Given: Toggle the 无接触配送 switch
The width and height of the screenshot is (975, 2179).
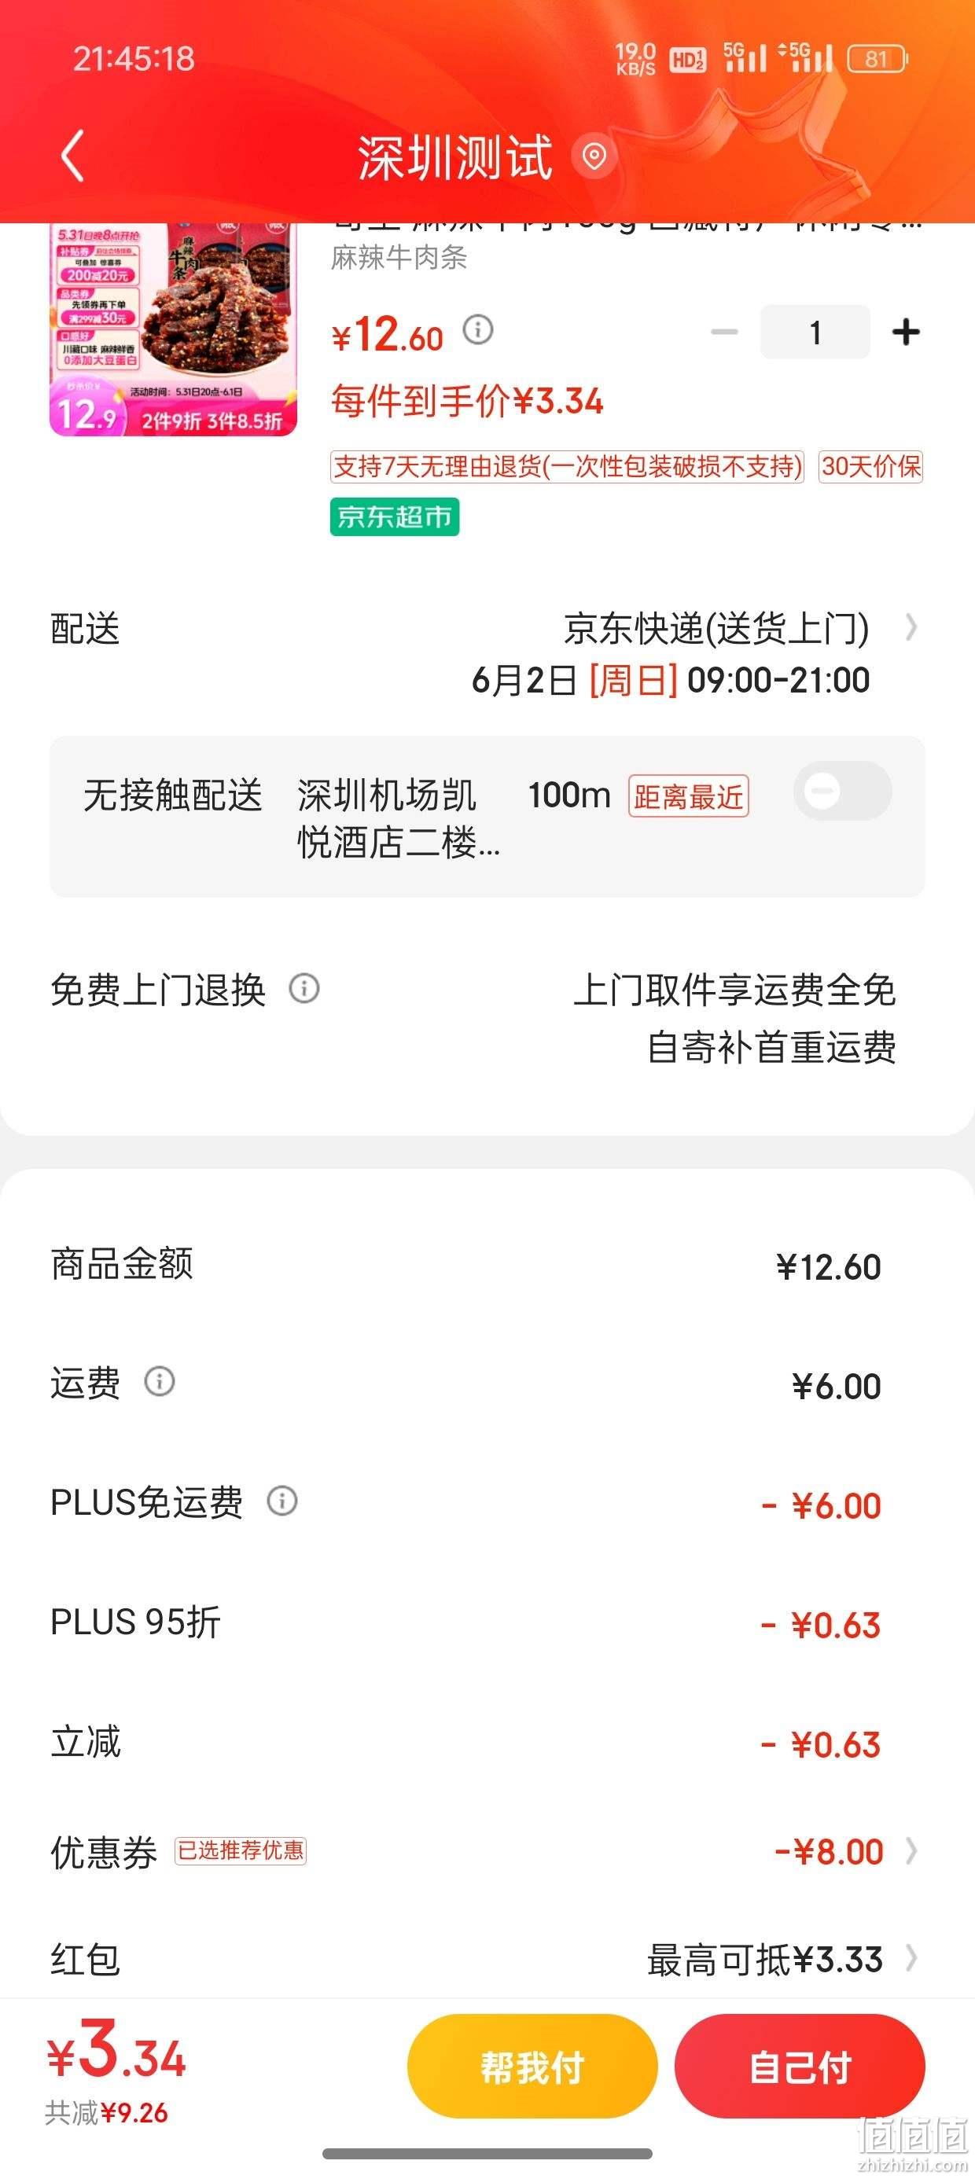Looking at the screenshot, I should coord(842,791).
